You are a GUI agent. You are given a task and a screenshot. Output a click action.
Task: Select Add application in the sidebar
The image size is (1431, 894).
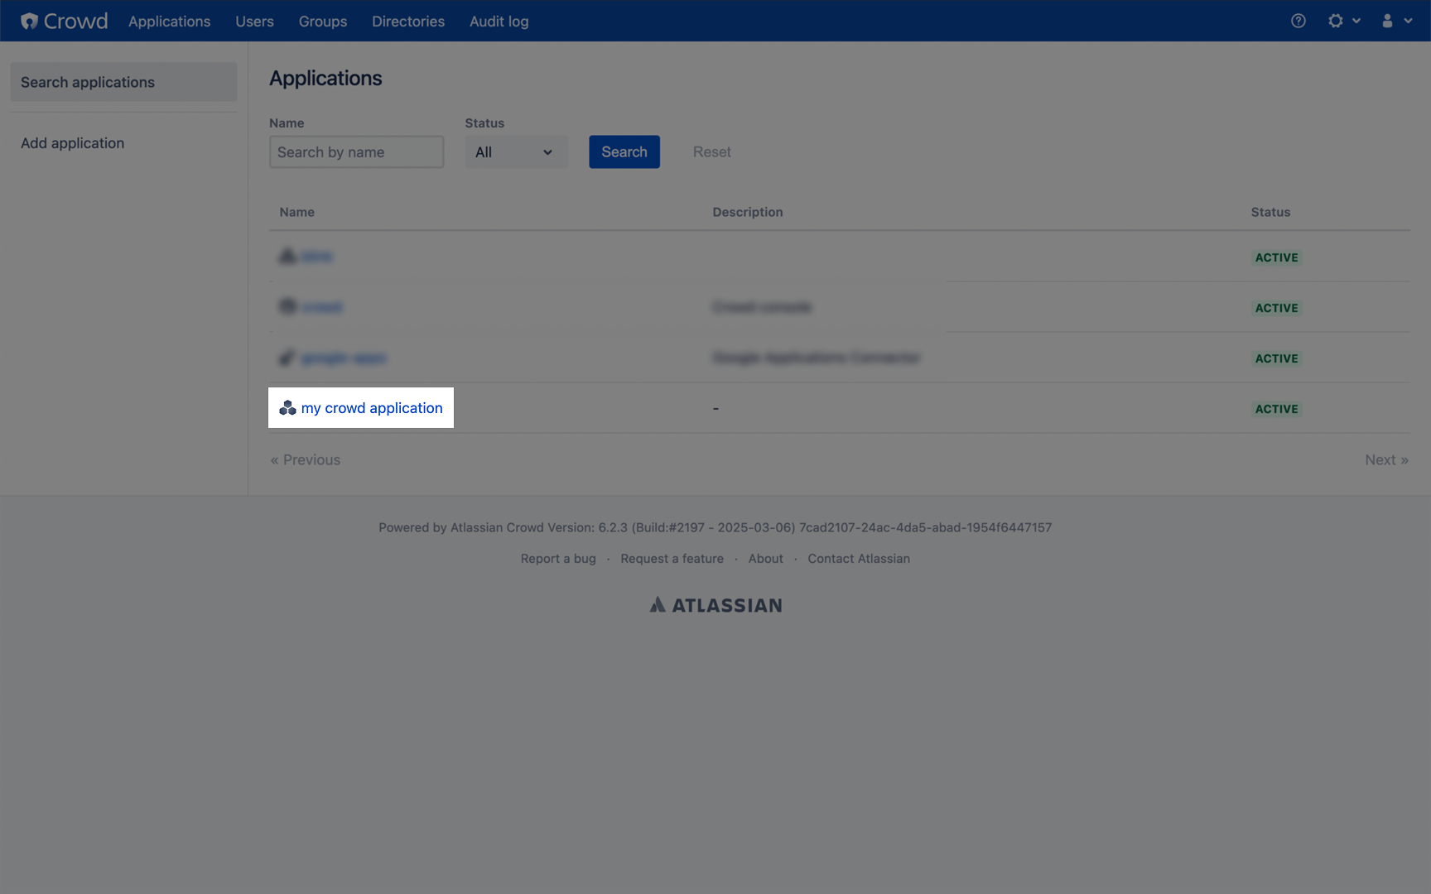[72, 142]
